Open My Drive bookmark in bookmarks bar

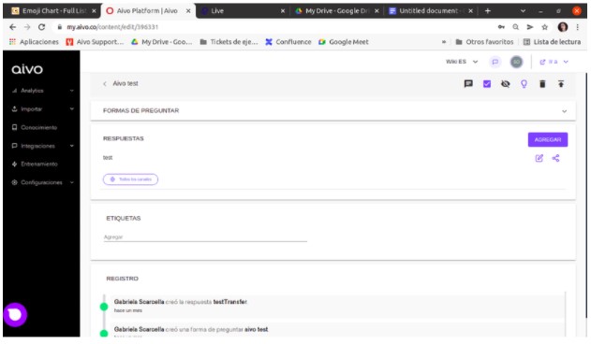pos(161,42)
